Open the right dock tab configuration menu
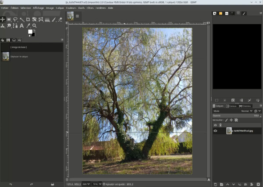Screen dimensions: 263x187 coord(261,13)
